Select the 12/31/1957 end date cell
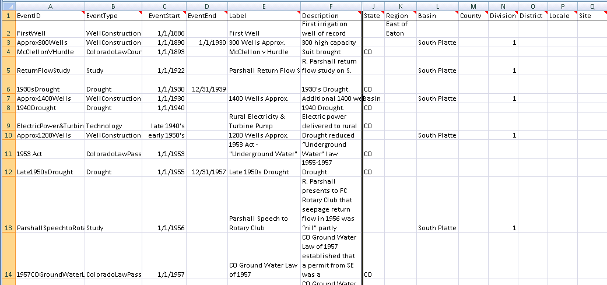The height and width of the screenshot is (285, 607). (207, 168)
